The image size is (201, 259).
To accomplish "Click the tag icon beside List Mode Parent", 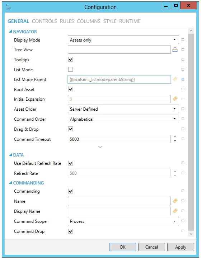I will (175, 79).
